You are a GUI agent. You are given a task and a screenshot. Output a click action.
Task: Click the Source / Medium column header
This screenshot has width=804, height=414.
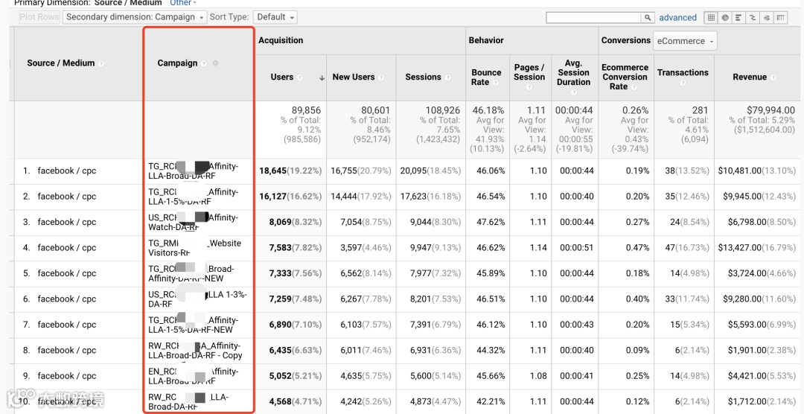[60, 63]
